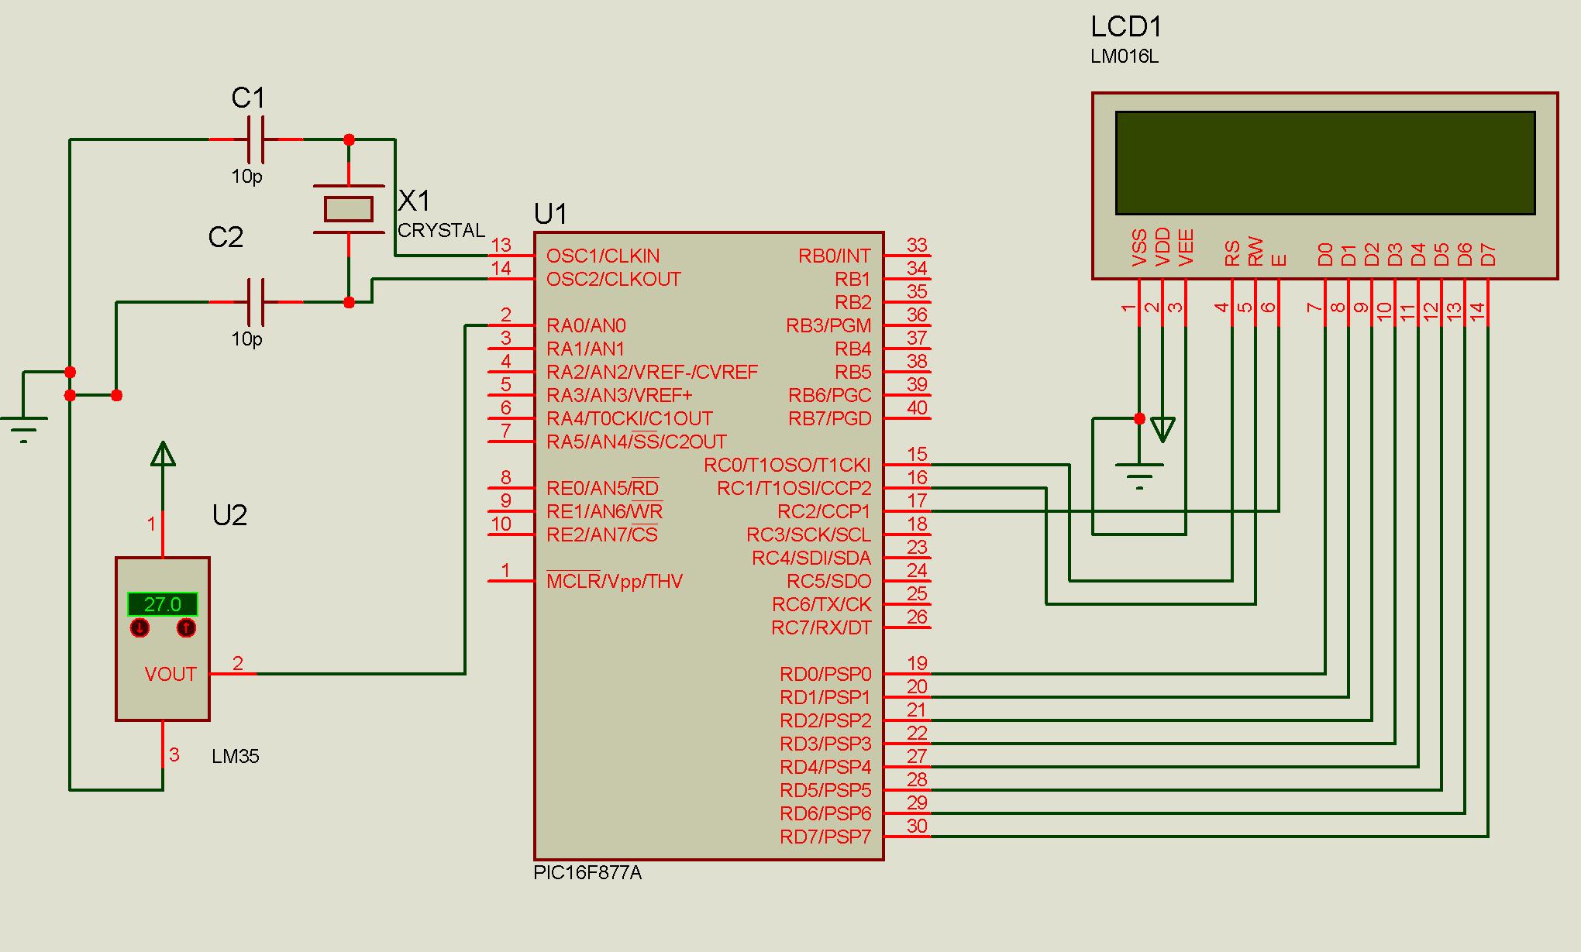
Task: Click the RA0/AN0 pin on the PIC
Action: point(587,325)
